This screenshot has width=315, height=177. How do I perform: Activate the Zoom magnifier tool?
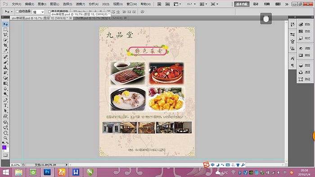tap(5, 138)
